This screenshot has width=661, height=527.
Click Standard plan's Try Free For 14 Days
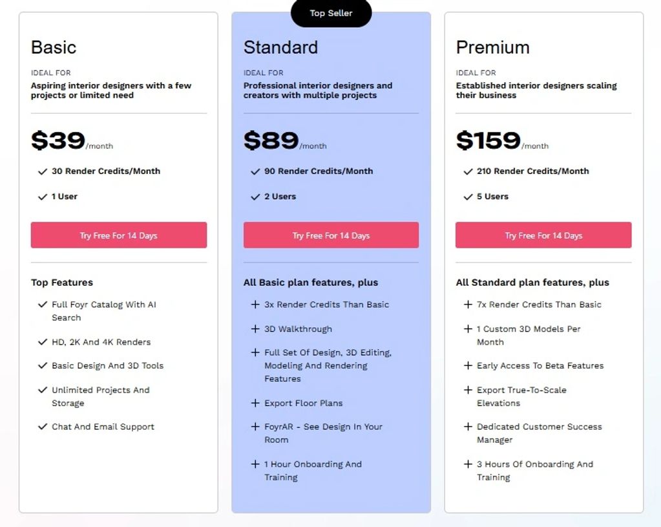tap(331, 235)
